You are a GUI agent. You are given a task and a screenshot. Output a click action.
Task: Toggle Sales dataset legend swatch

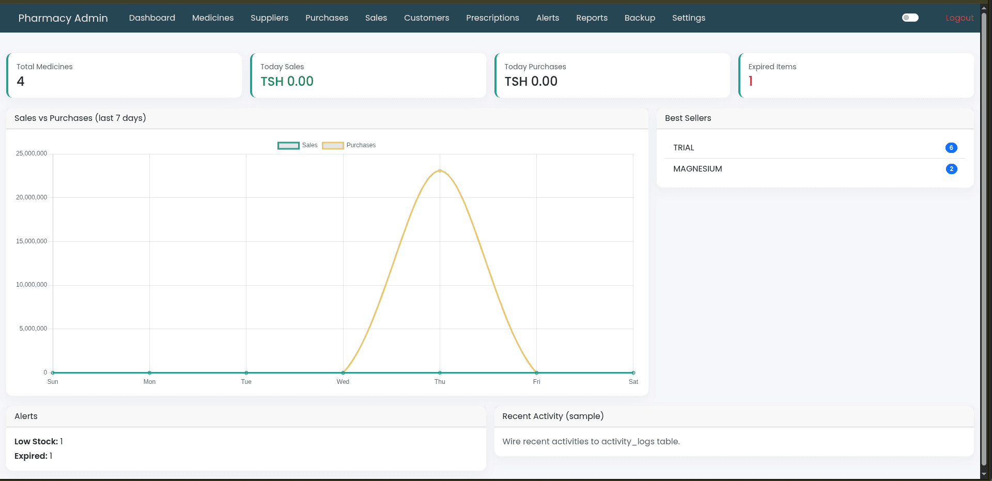click(x=288, y=146)
